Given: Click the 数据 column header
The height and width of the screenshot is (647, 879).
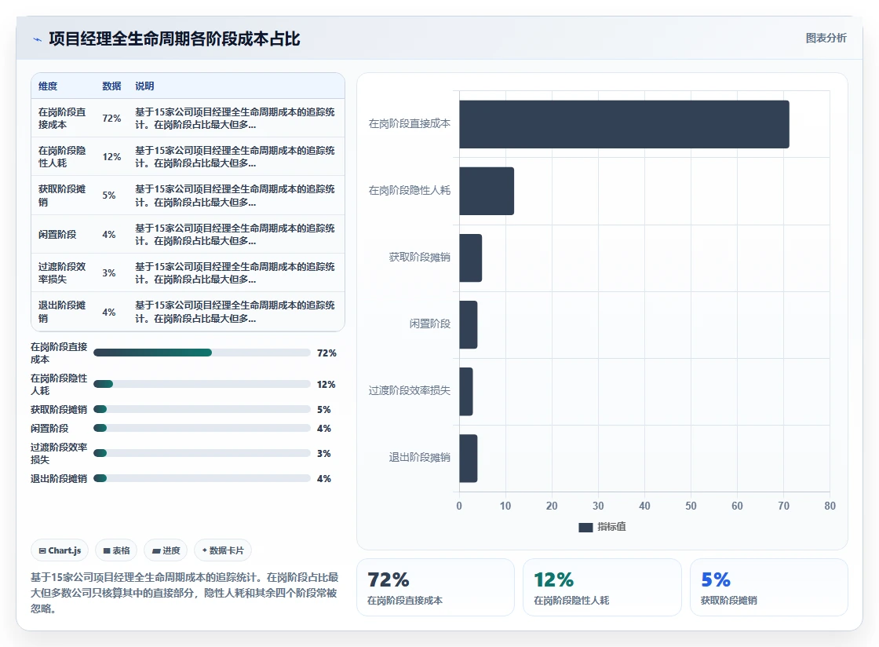Looking at the screenshot, I should tap(111, 86).
